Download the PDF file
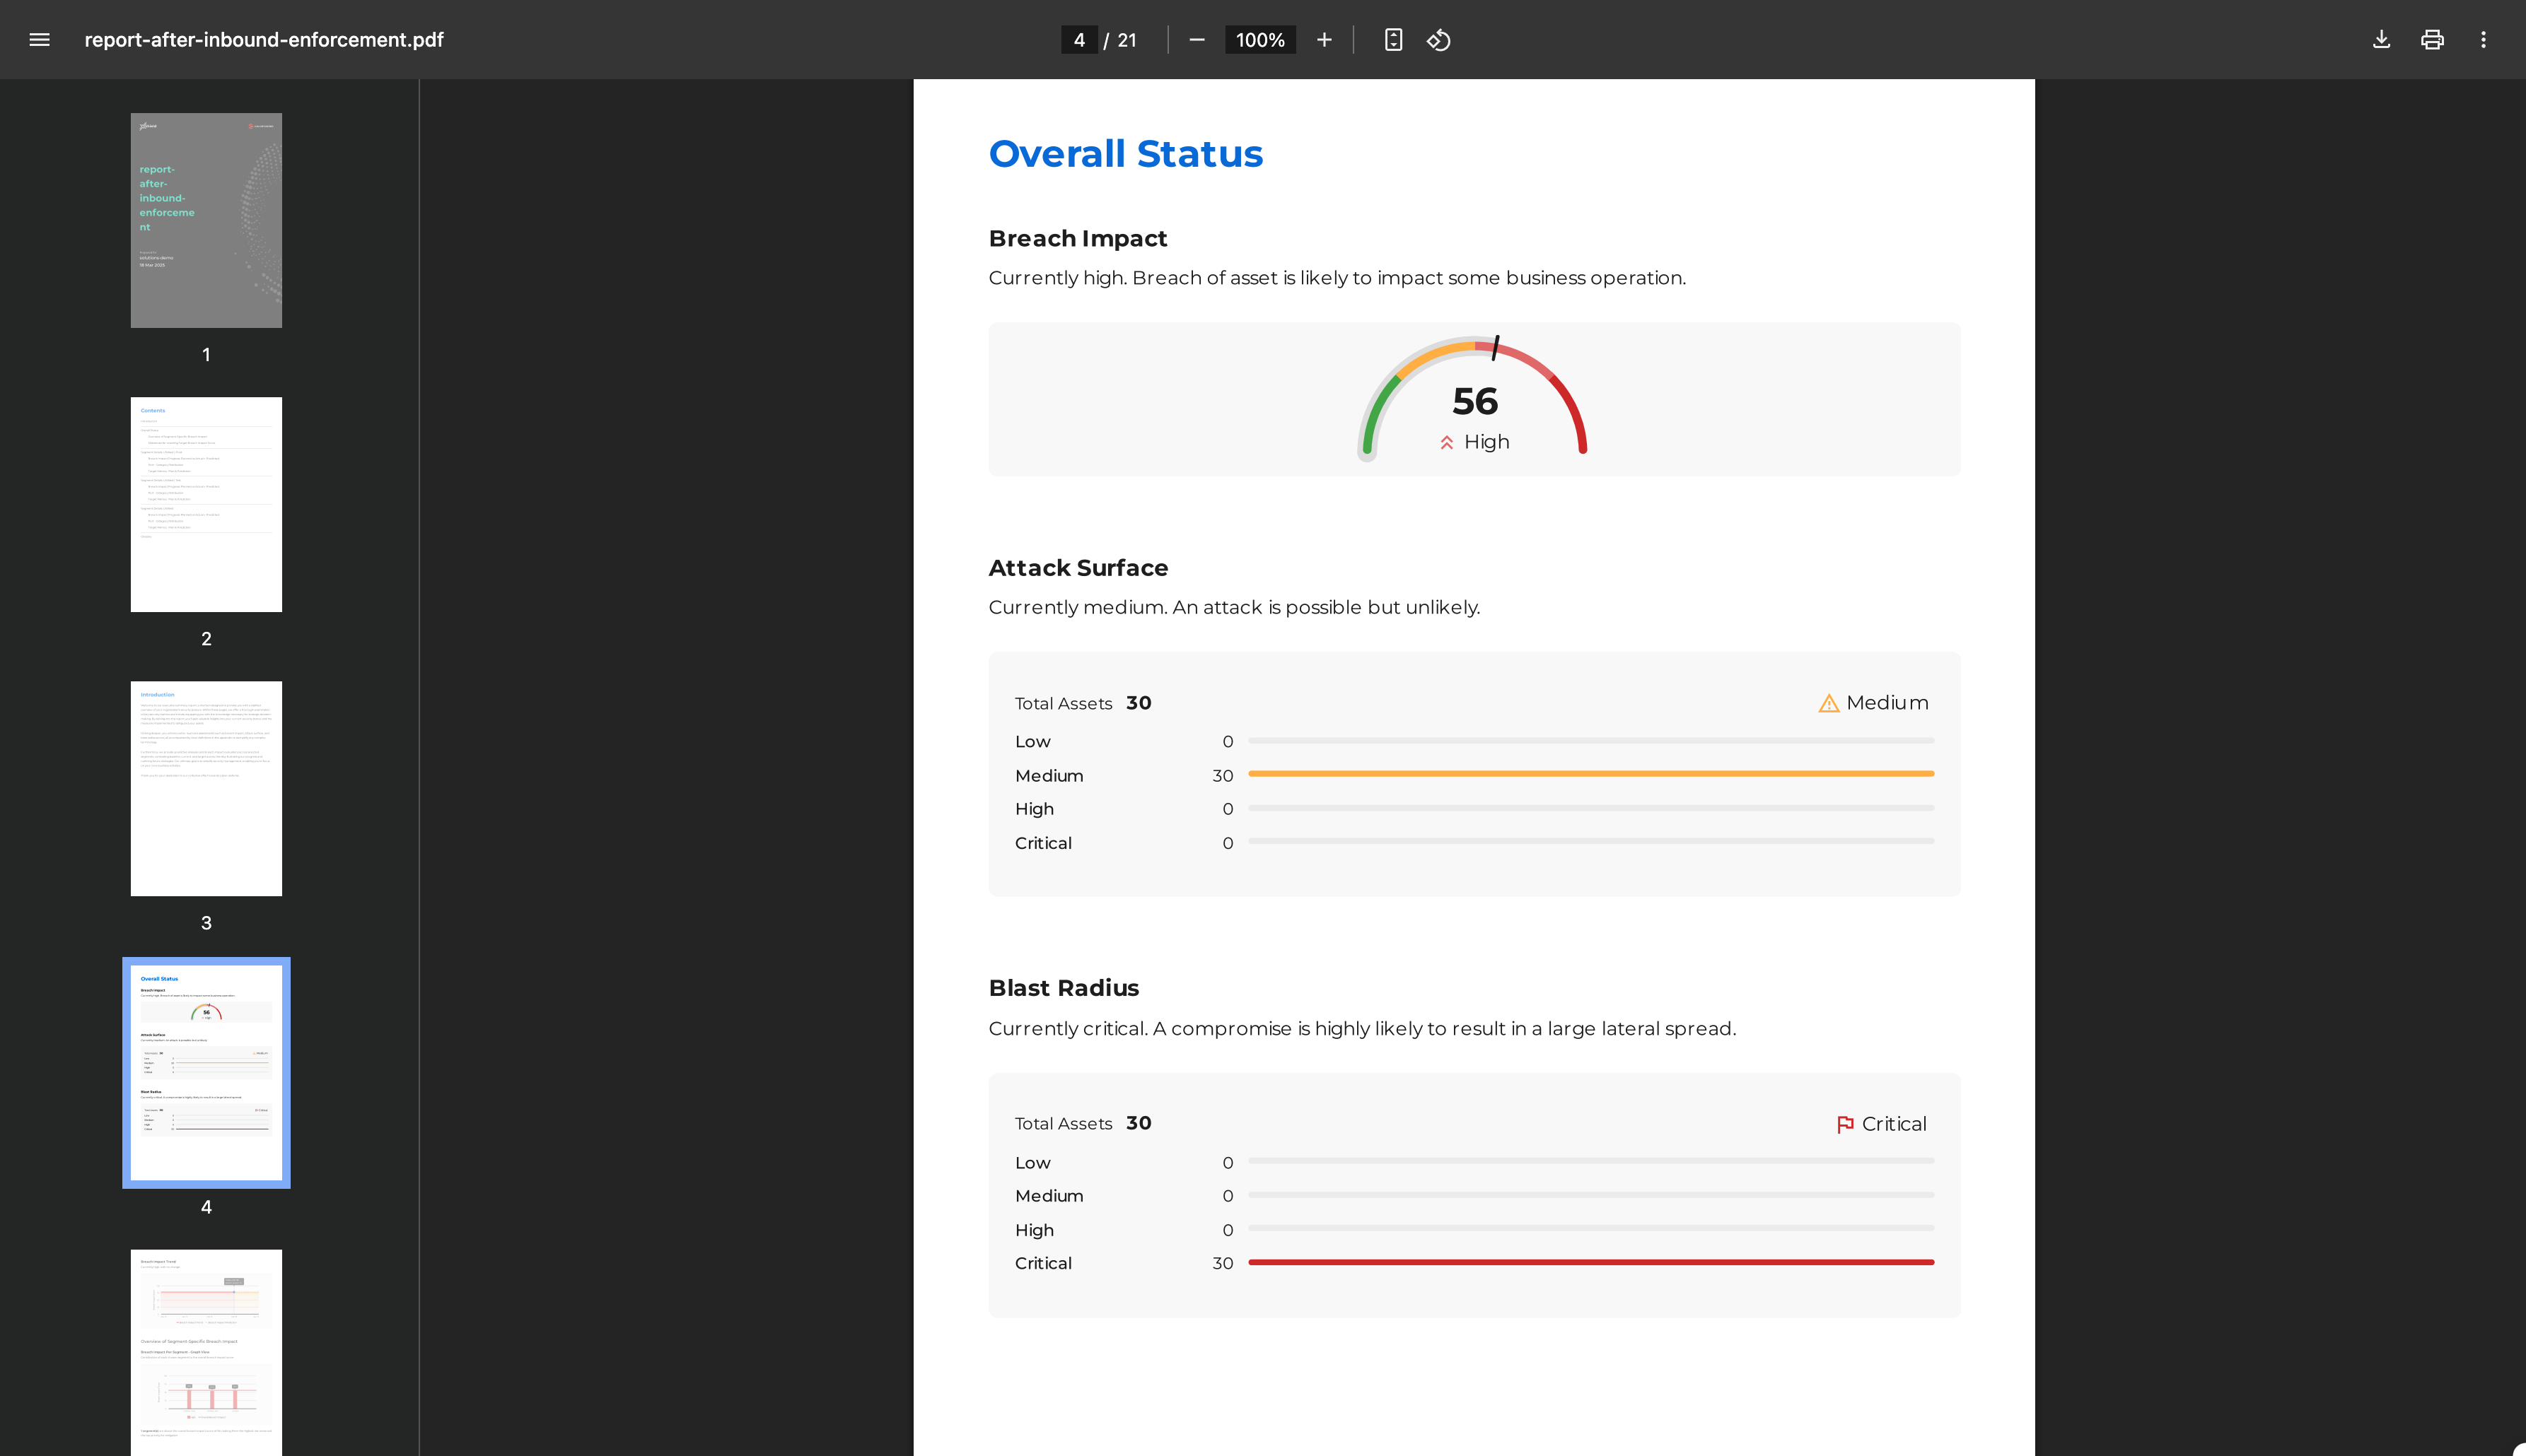This screenshot has height=1456, width=2526. coord(2381,40)
